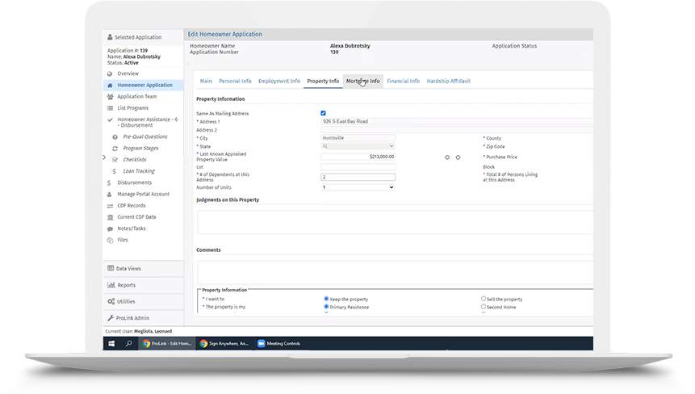This screenshot has height=394, width=695.
Task: Open the Hardship Affidavit tab
Action: pyautogui.click(x=448, y=81)
